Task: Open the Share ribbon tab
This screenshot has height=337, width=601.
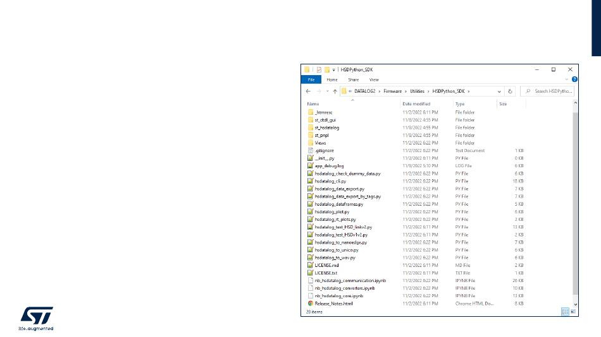Action: [353, 80]
